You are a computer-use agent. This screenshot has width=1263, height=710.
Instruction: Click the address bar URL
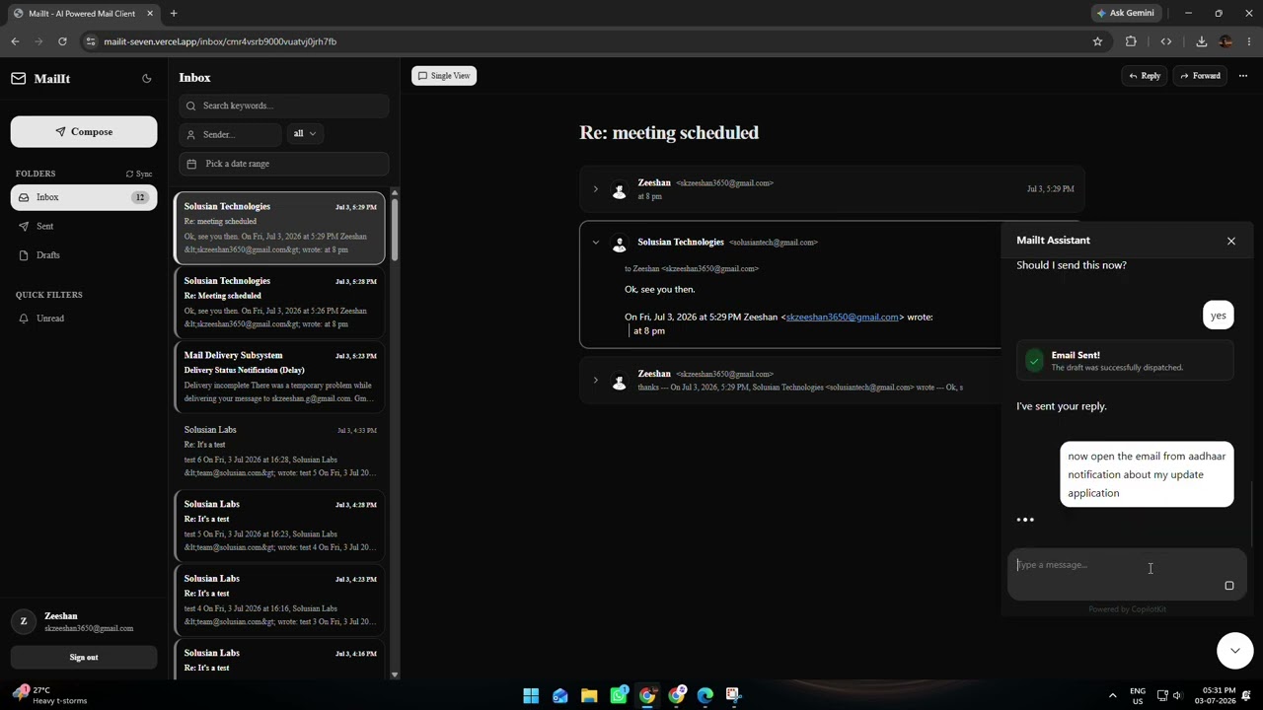(x=220, y=41)
